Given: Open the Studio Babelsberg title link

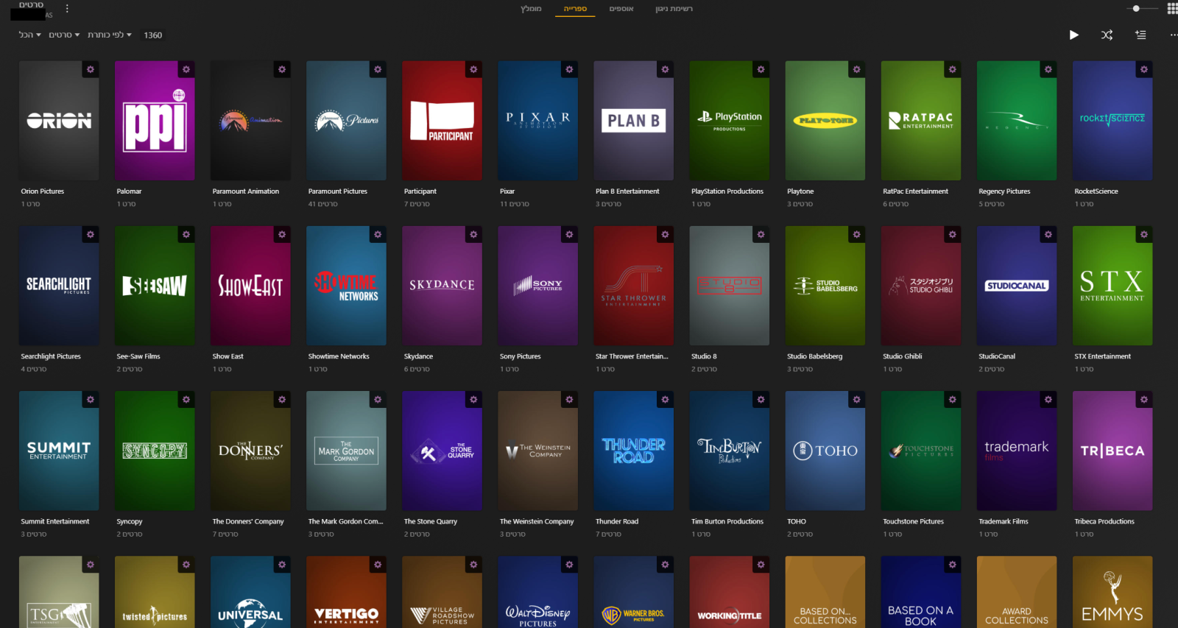Looking at the screenshot, I should [814, 356].
